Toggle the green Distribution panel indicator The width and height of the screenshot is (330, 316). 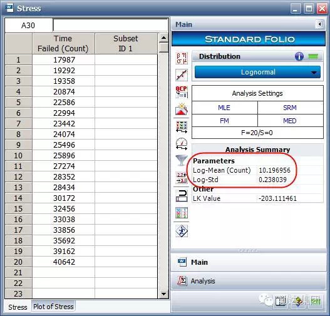coord(313,56)
